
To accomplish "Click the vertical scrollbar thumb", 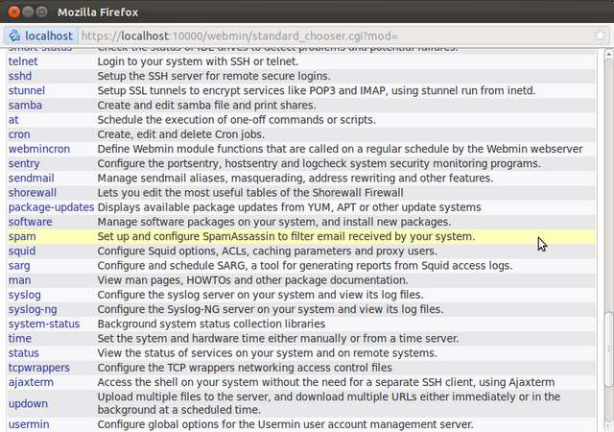I will (608, 348).
